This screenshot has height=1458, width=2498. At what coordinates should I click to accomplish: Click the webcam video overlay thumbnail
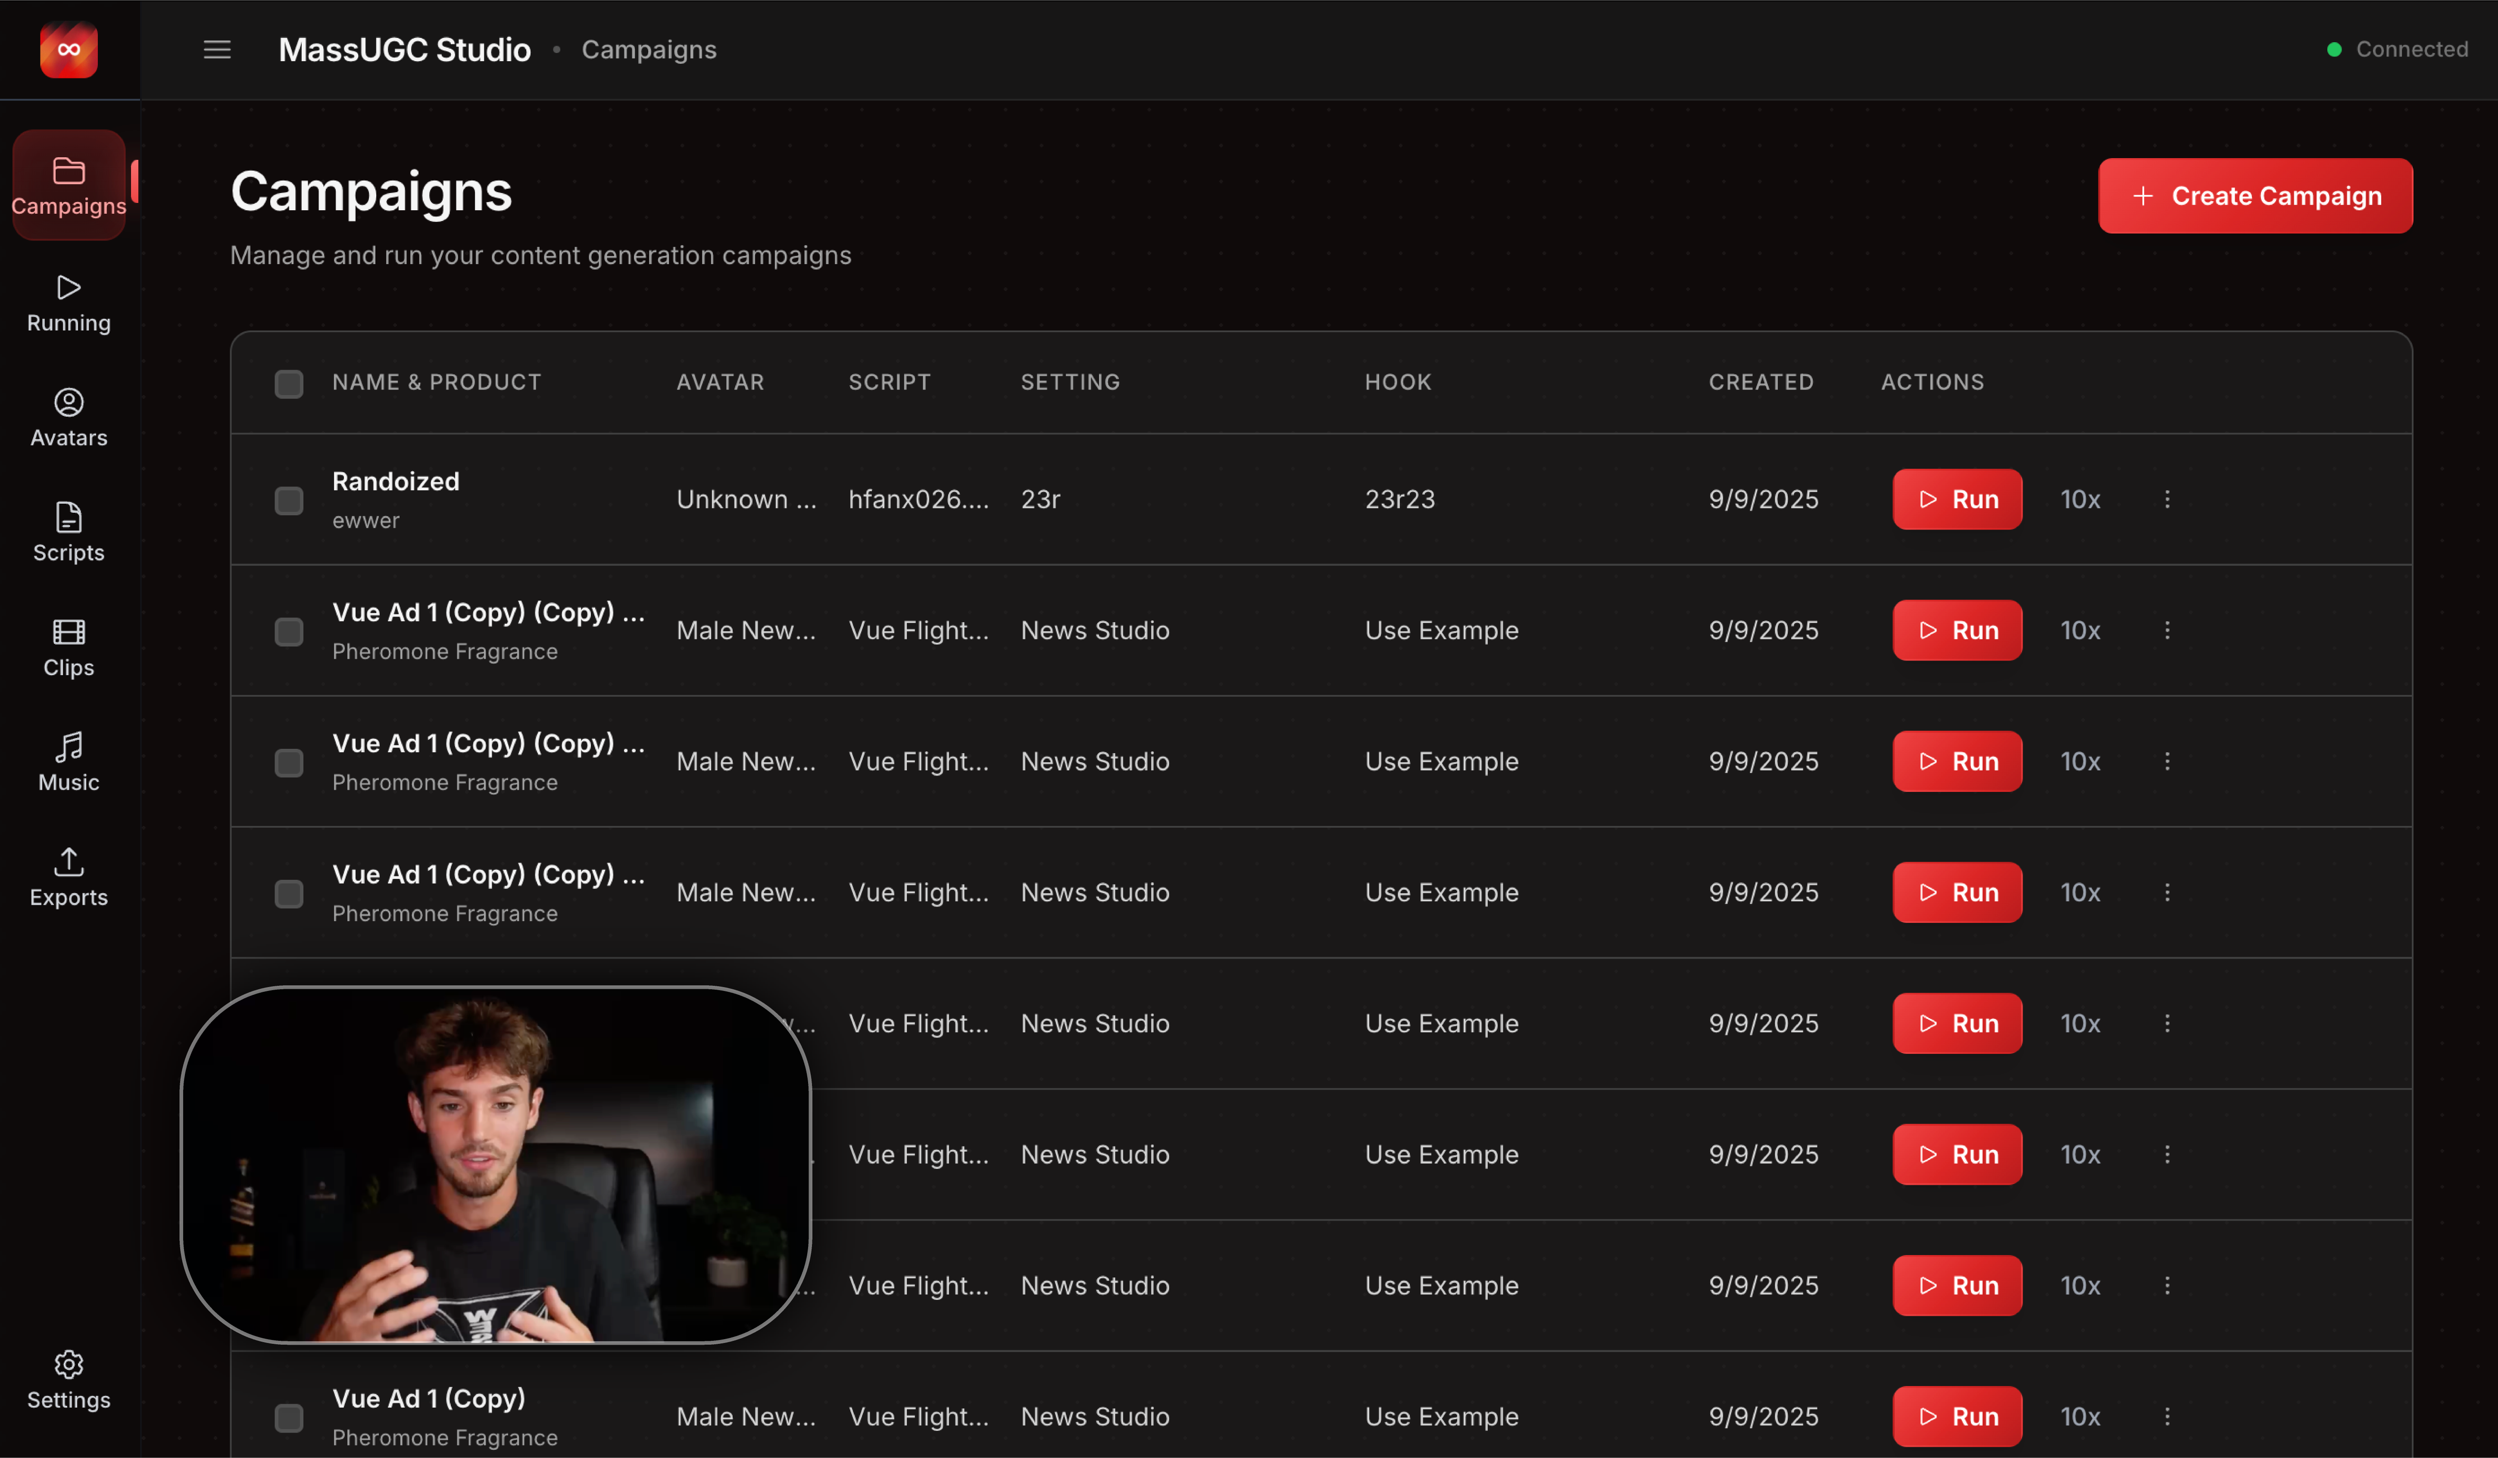coord(496,1165)
